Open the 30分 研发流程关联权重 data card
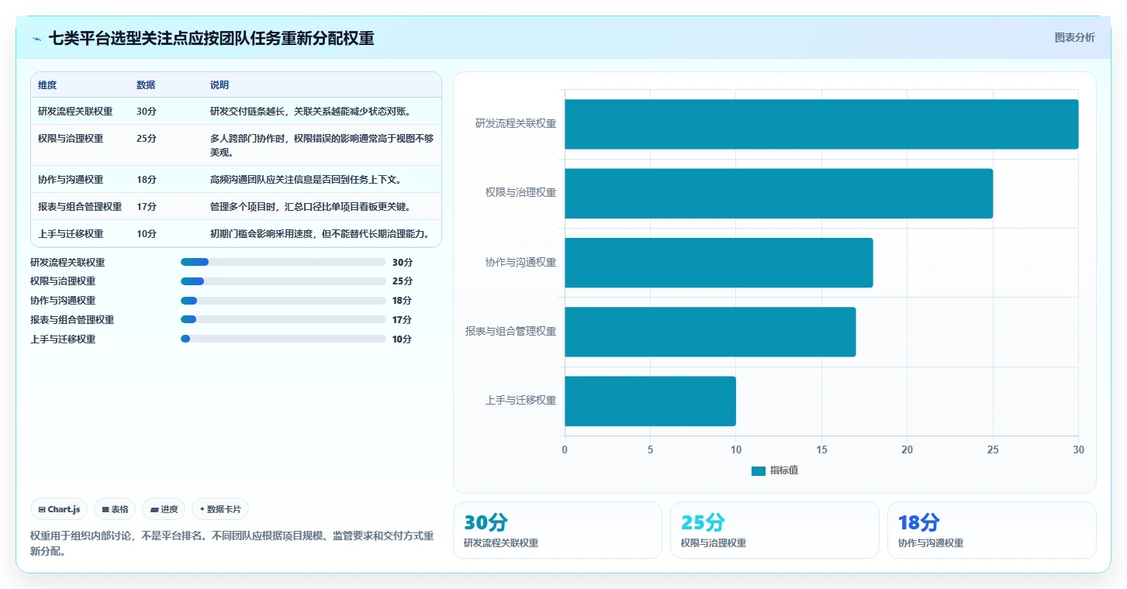 coord(558,530)
